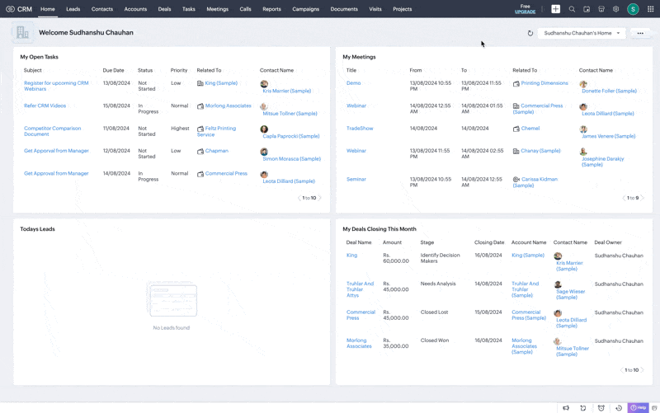Switch to the Leads tab
The image size is (660, 413).
(x=73, y=9)
